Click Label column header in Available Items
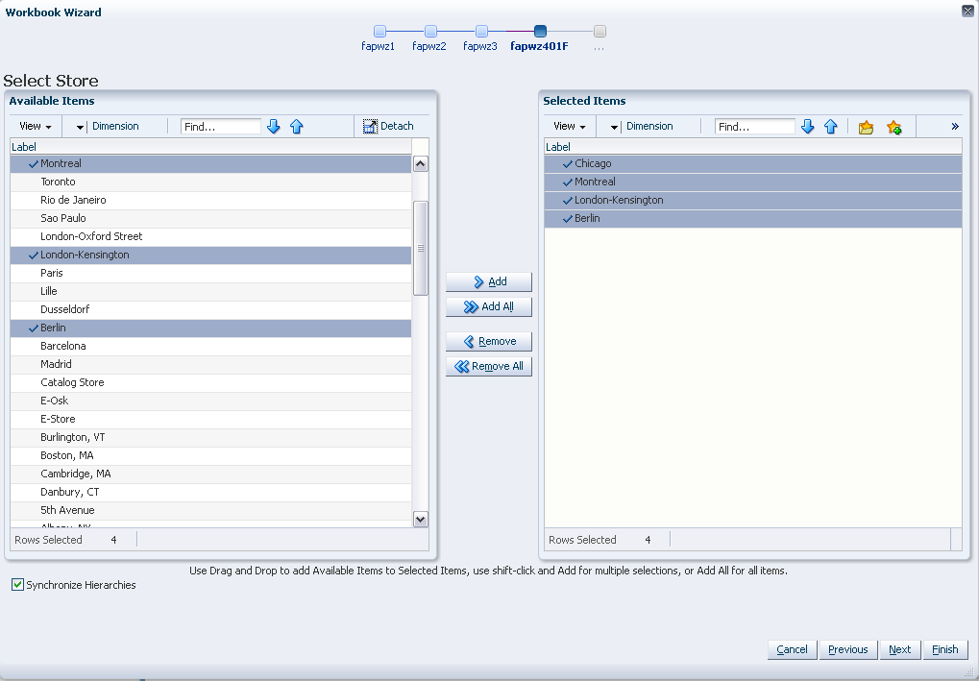The height and width of the screenshot is (681, 979). (211, 147)
